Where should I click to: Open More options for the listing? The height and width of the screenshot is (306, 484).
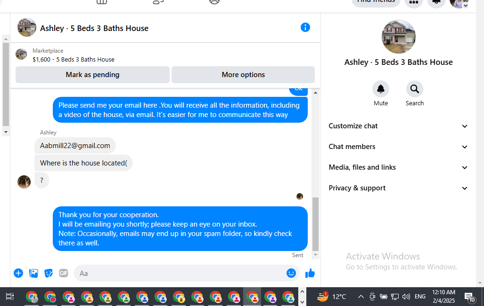(x=243, y=75)
